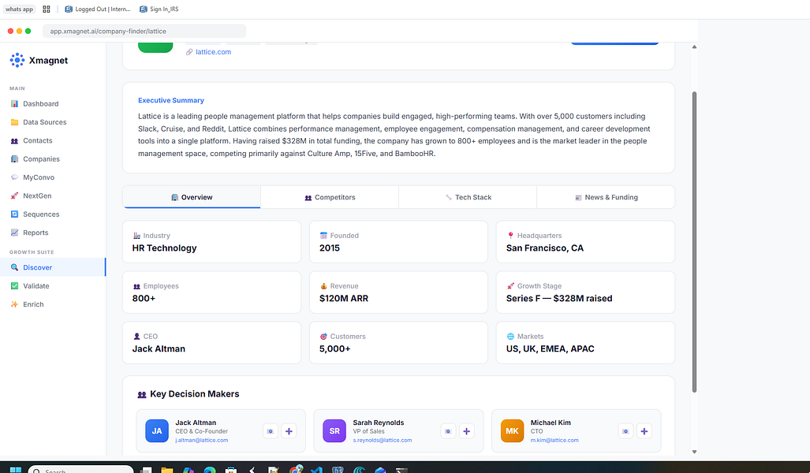Image resolution: width=810 pixels, height=473 pixels.
Task: Email j.altman@lattice.com link
Action: coord(201,441)
